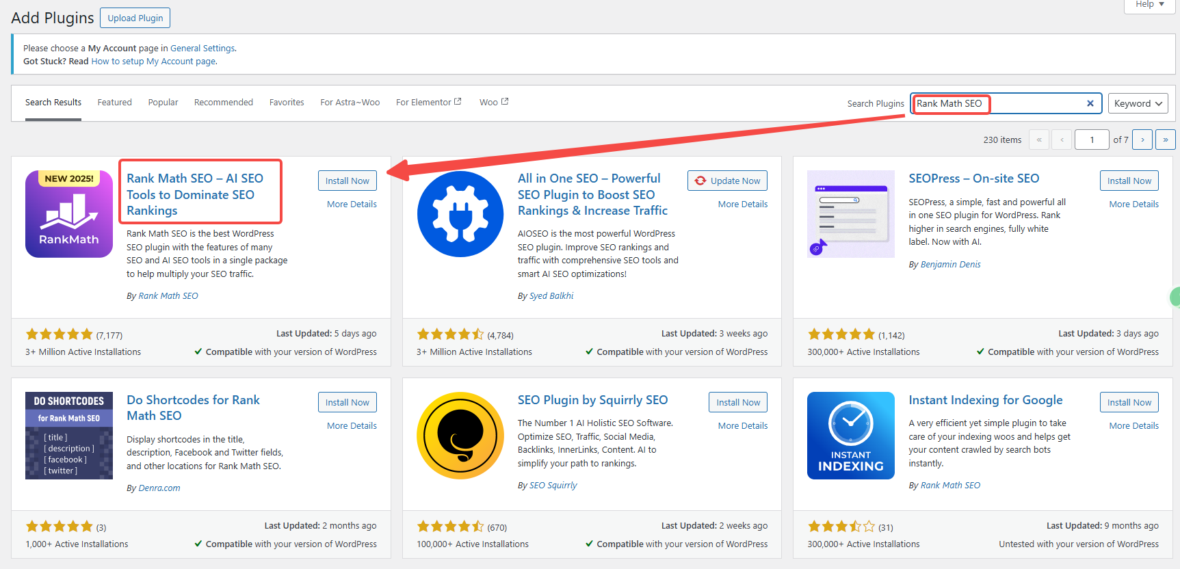This screenshot has height=569, width=1180.
Task: Click the All in One SEO gear icon
Action: 460,214
